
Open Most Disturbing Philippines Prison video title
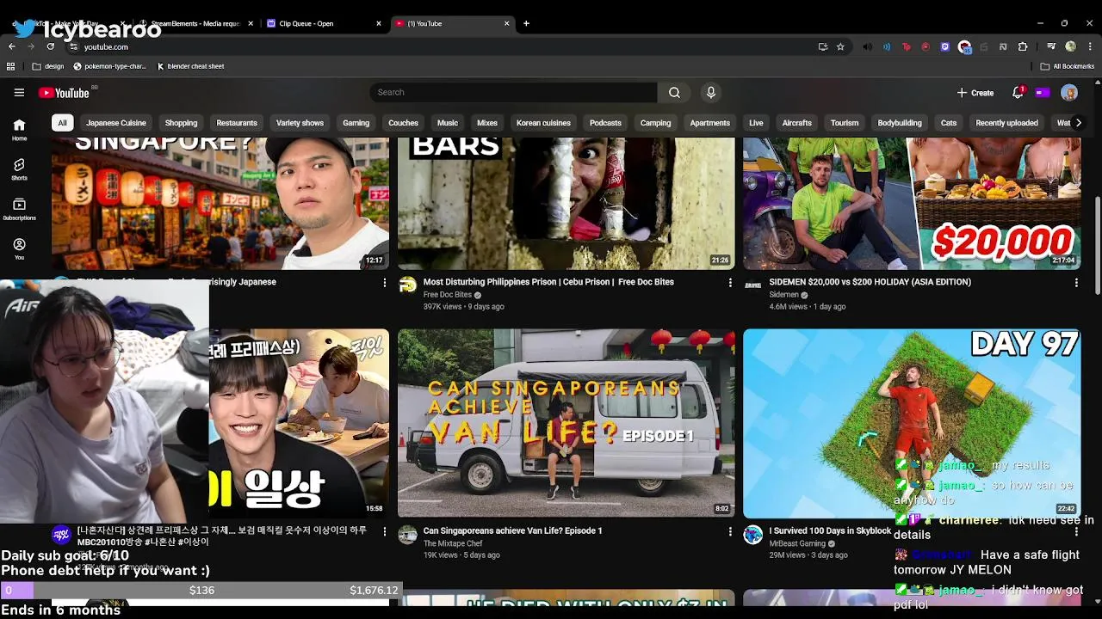548,282
